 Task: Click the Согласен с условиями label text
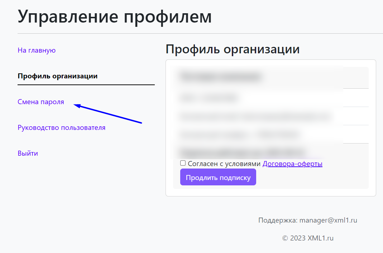click(x=224, y=164)
